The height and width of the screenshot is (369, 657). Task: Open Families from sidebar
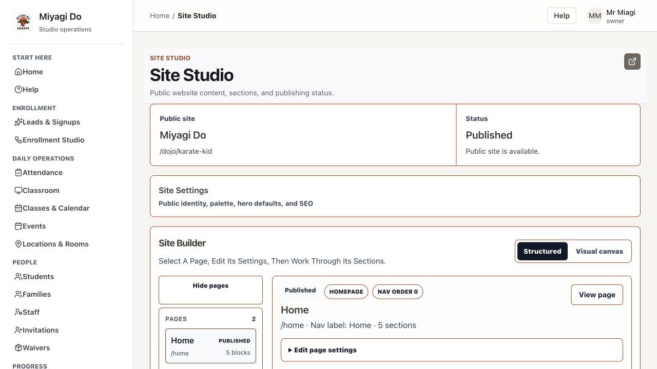(67, 294)
